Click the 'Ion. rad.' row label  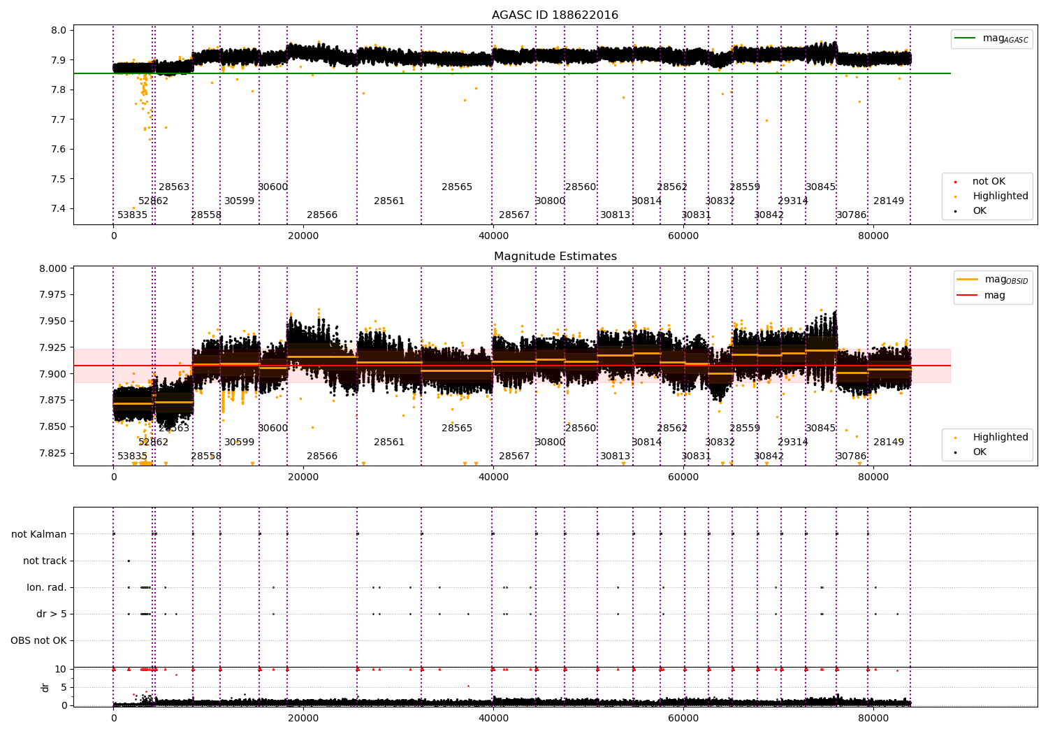(x=47, y=588)
